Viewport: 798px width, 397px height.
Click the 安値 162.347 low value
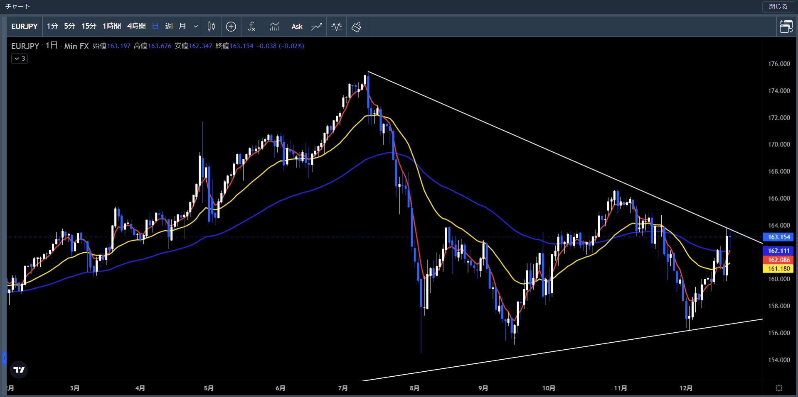[x=193, y=46]
